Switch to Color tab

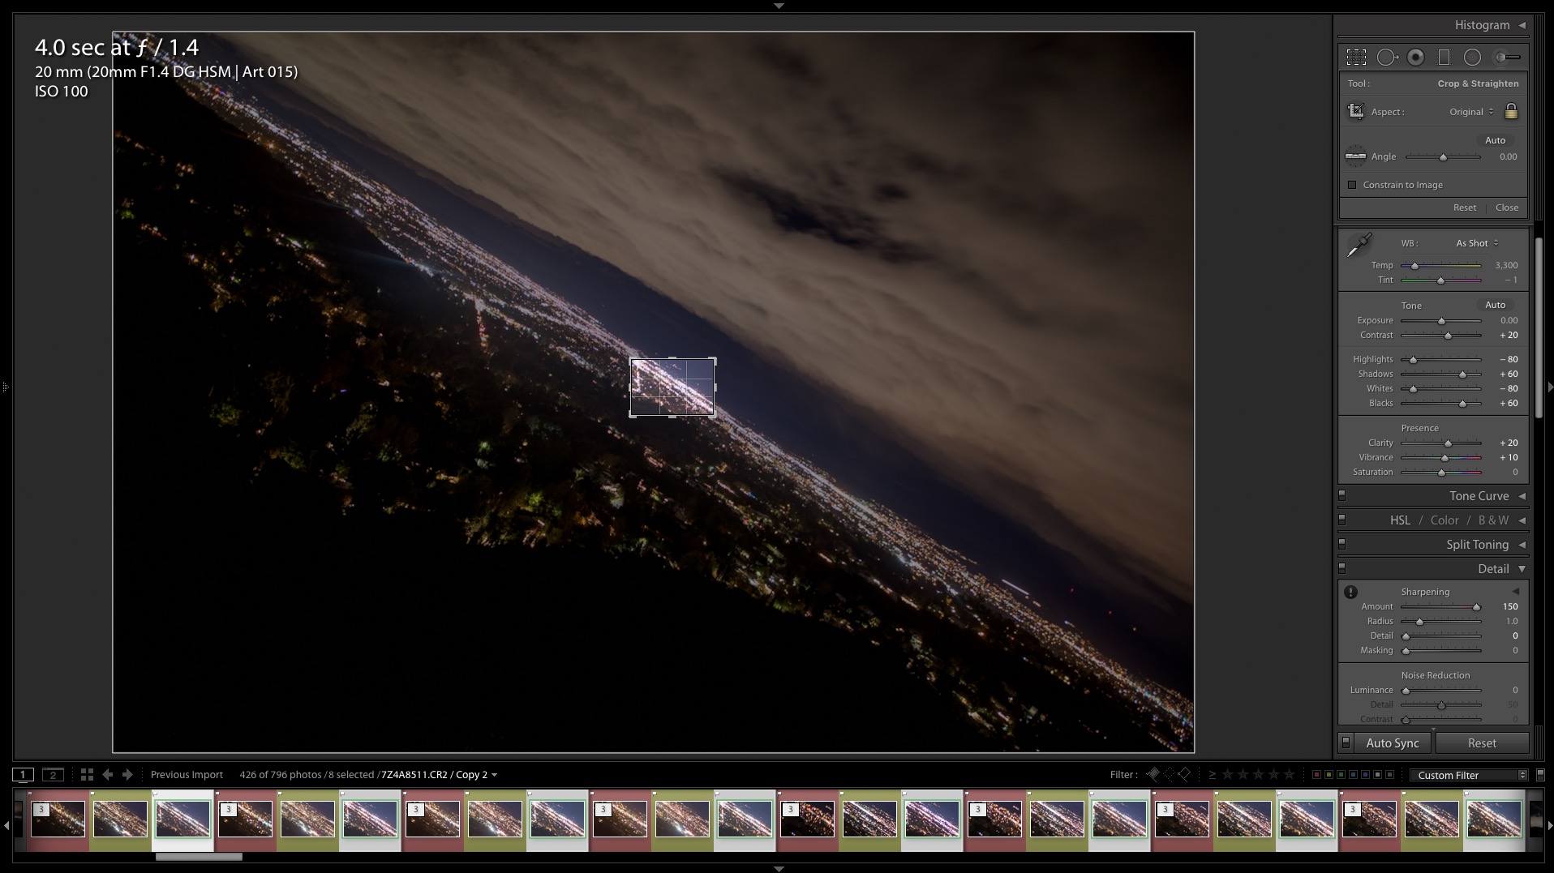(x=1445, y=520)
